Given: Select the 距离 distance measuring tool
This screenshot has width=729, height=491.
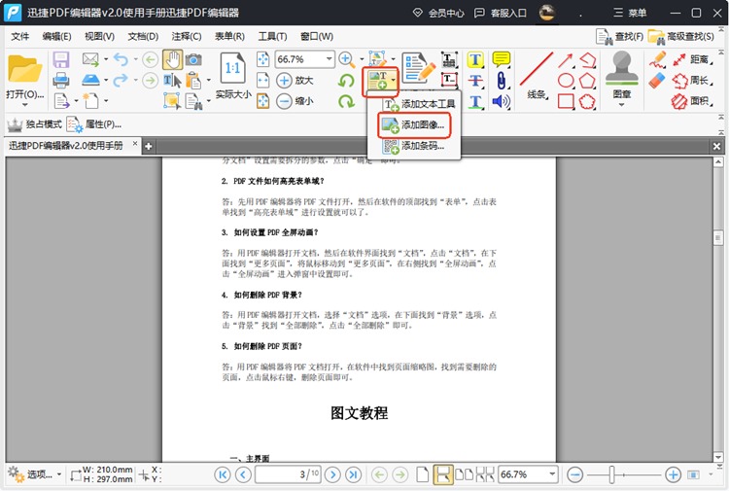Looking at the screenshot, I should click(x=692, y=59).
